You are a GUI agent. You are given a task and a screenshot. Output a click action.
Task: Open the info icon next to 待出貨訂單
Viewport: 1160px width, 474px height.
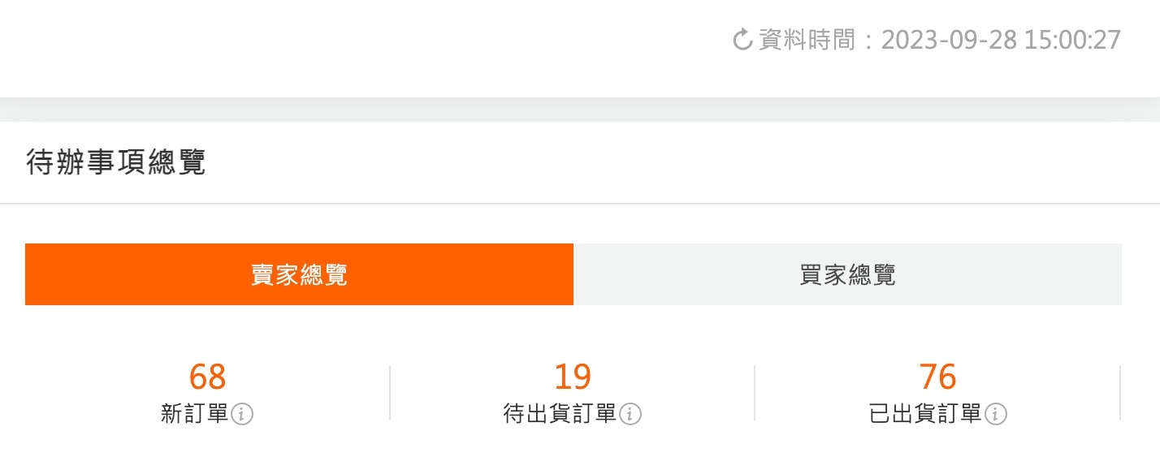[x=630, y=415]
